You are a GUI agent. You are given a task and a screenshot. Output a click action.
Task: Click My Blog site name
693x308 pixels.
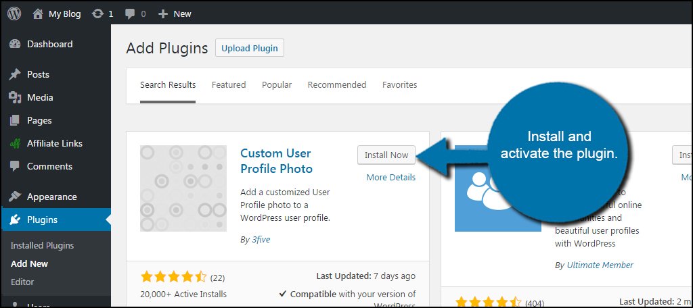tap(64, 14)
